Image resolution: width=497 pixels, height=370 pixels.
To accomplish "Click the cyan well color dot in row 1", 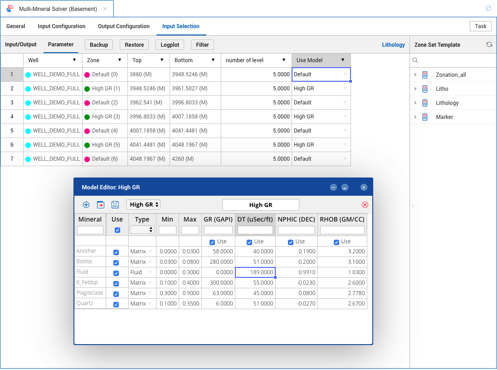I will [28, 75].
